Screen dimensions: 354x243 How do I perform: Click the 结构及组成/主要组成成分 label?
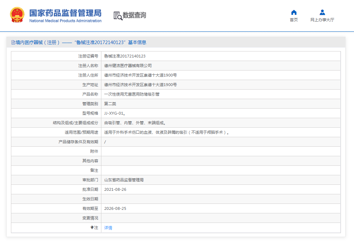tap(76, 123)
